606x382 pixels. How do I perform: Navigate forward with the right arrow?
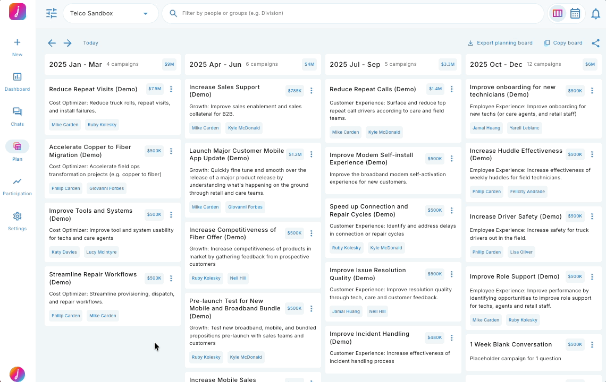(x=67, y=43)
